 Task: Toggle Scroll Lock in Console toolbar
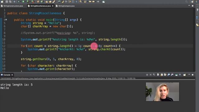tap(162, 75)
